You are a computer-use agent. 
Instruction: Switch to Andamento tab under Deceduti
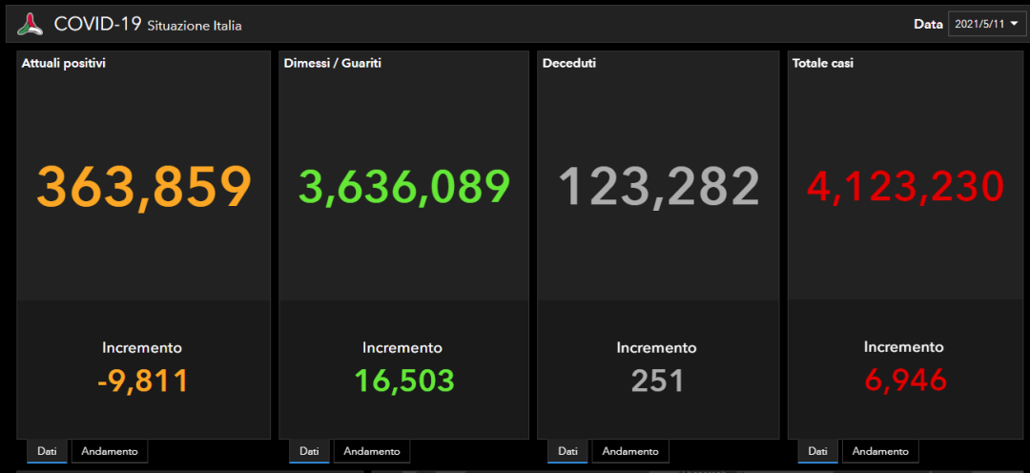pos(630,451)
